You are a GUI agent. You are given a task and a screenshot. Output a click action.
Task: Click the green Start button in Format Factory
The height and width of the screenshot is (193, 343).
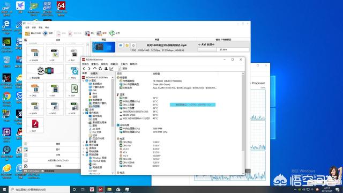pos(114,33)
